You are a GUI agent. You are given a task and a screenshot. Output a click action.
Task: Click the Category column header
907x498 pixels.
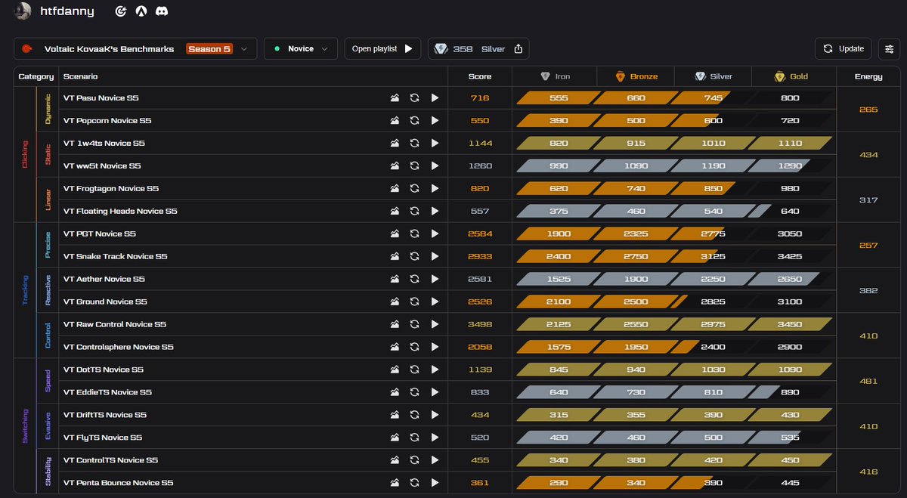point(36,76)
